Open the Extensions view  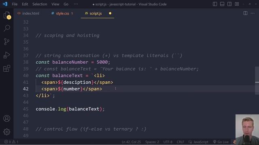point(7,68)
